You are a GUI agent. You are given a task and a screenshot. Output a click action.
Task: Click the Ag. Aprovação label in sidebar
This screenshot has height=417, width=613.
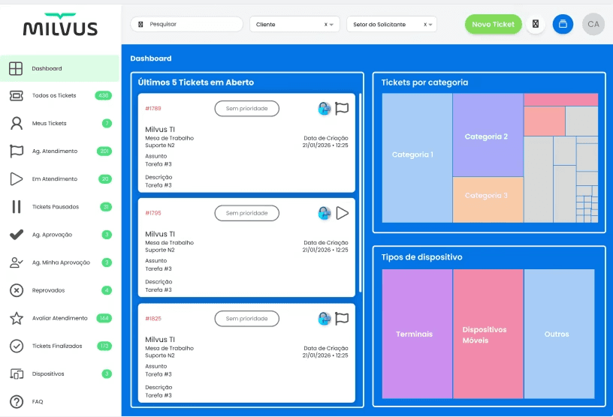[52, 235]
